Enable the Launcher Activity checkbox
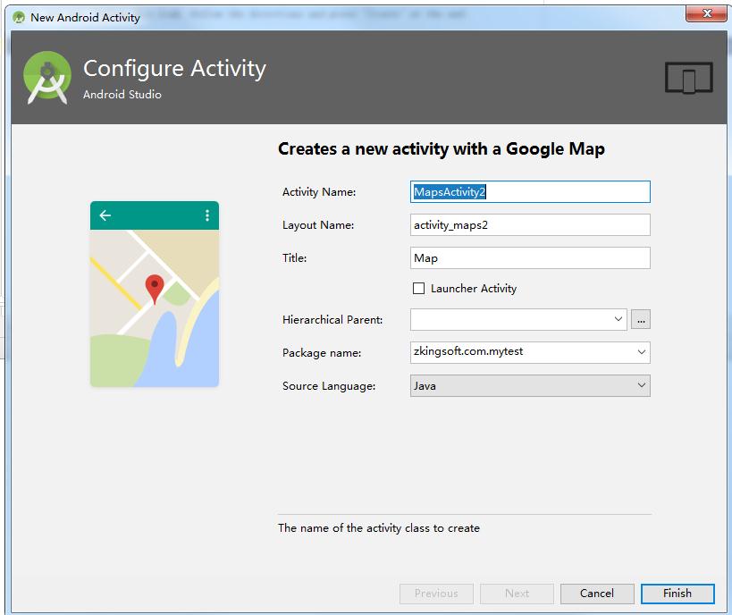 [418, 288]
